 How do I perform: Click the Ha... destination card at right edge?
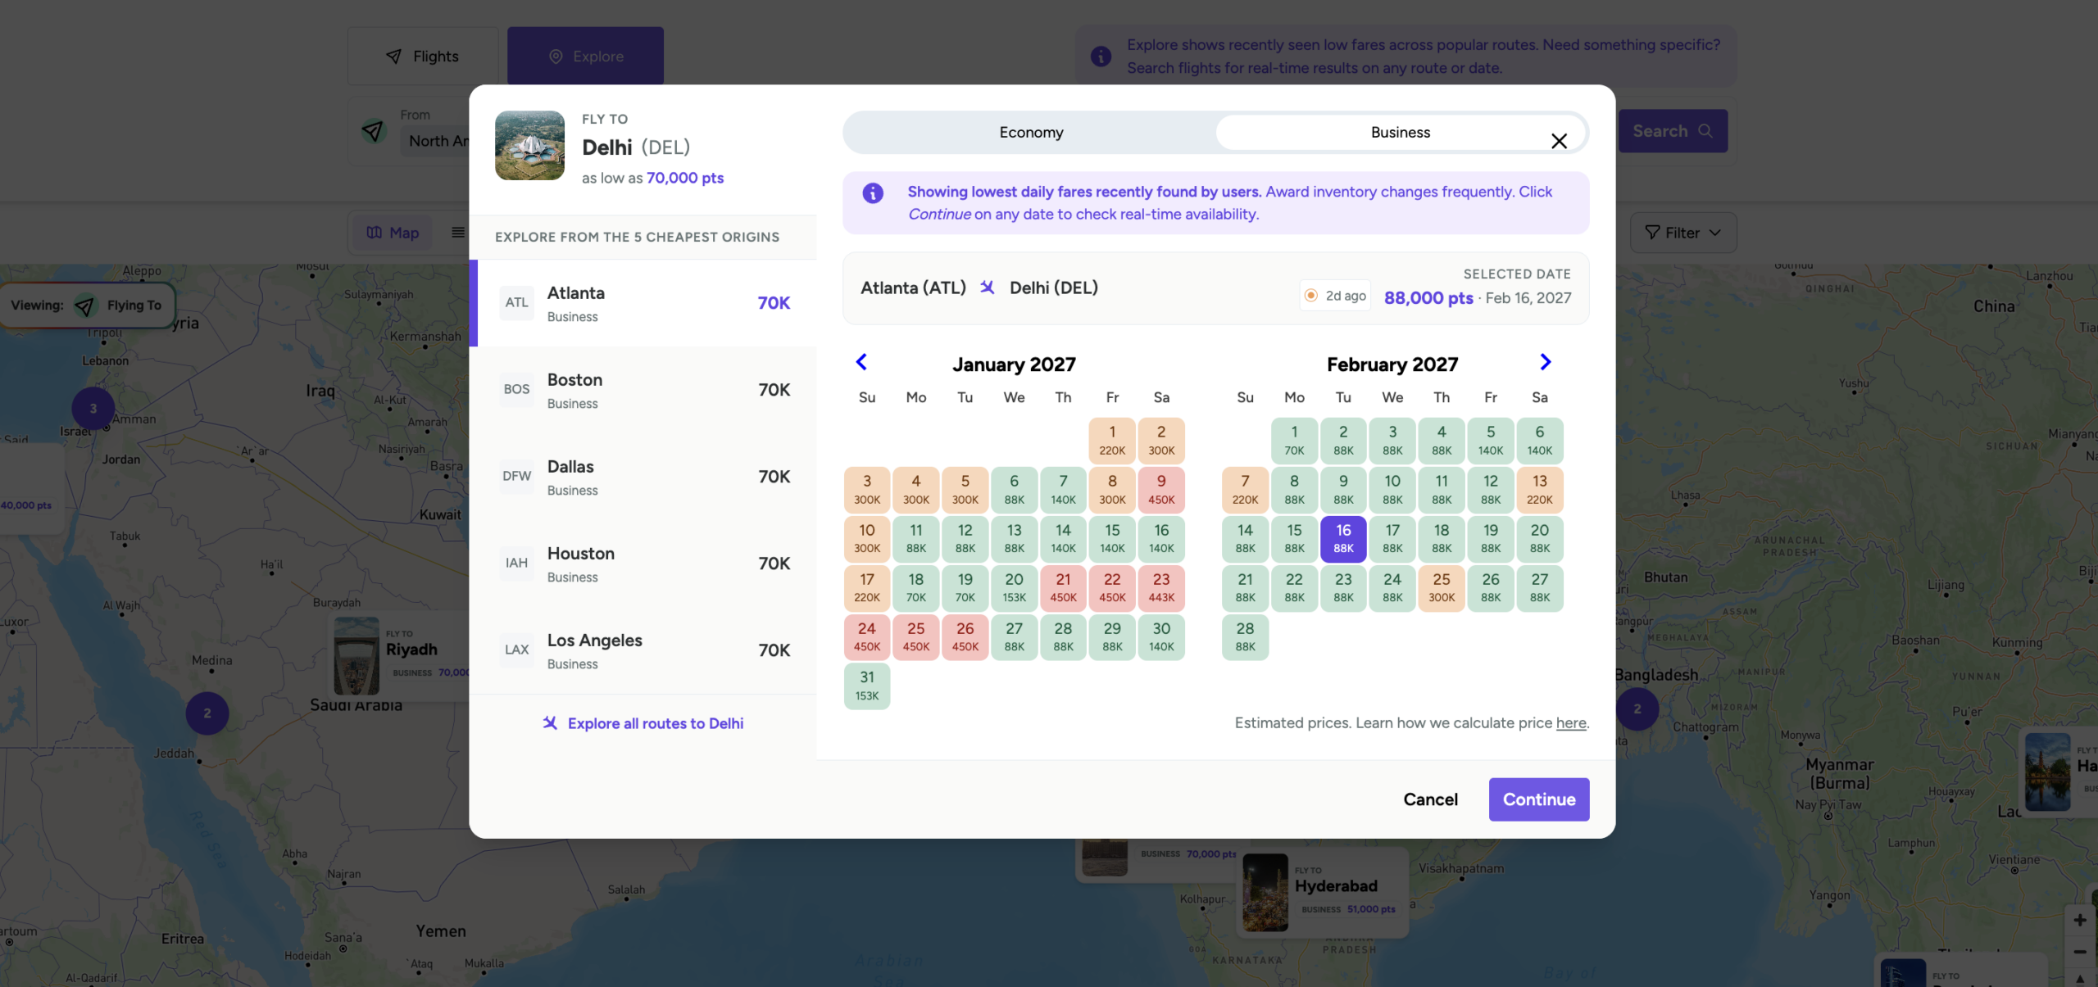[2059, 772]
